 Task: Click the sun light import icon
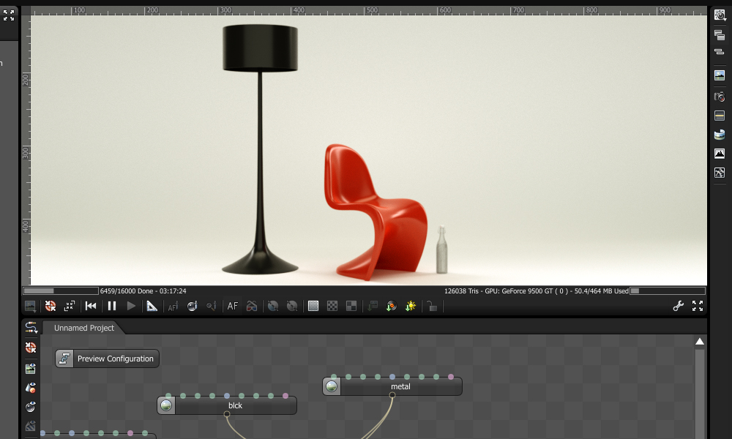point(411,306)
